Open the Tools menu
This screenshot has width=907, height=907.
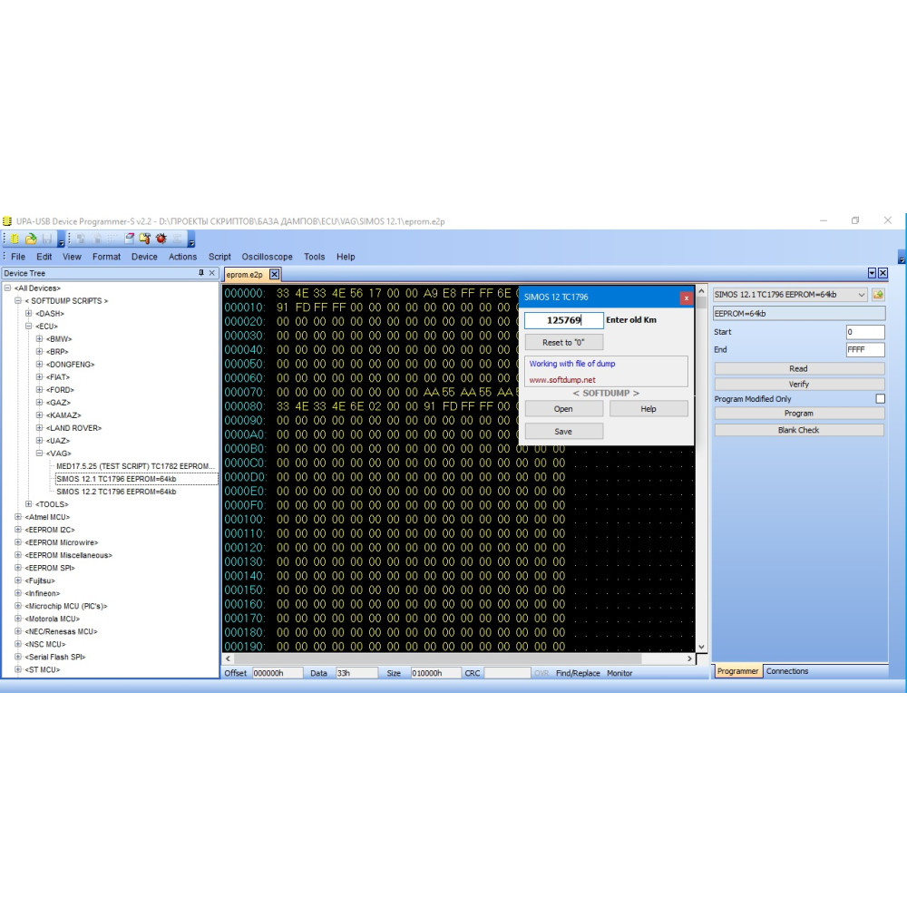[314, 257]
